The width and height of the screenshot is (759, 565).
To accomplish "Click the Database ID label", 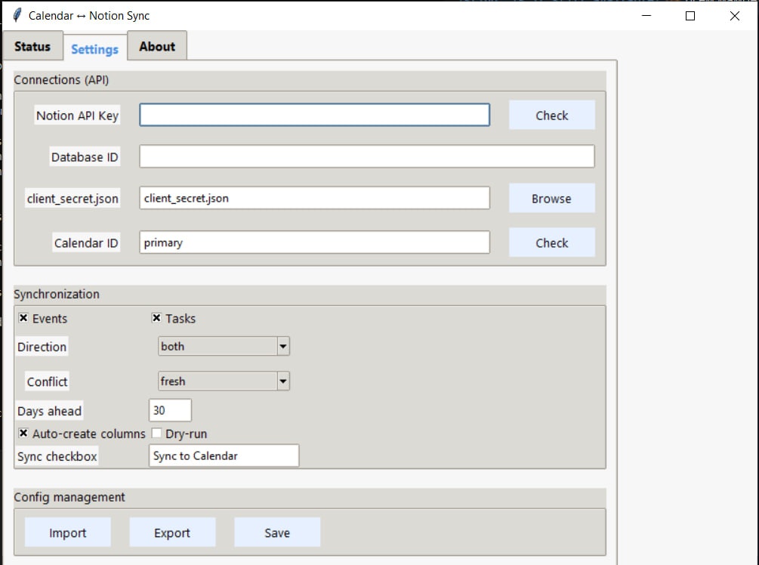I will 85,157.
